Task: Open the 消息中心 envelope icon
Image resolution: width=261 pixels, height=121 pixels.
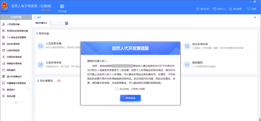Action: coord(214,9)
